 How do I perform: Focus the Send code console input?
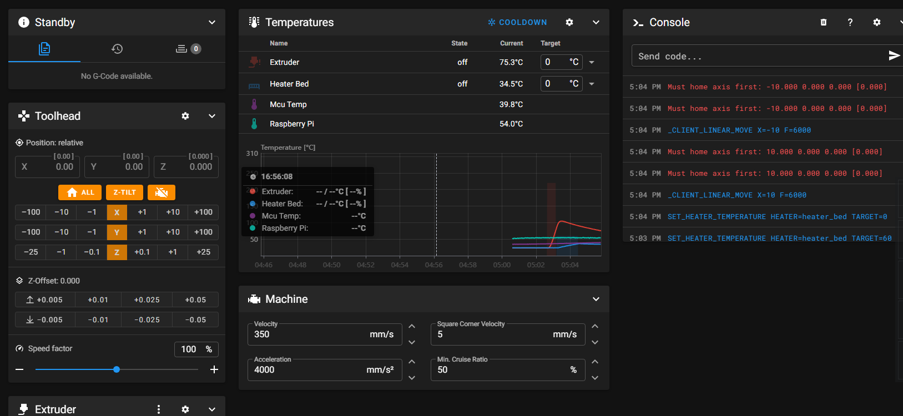point(758,56)
